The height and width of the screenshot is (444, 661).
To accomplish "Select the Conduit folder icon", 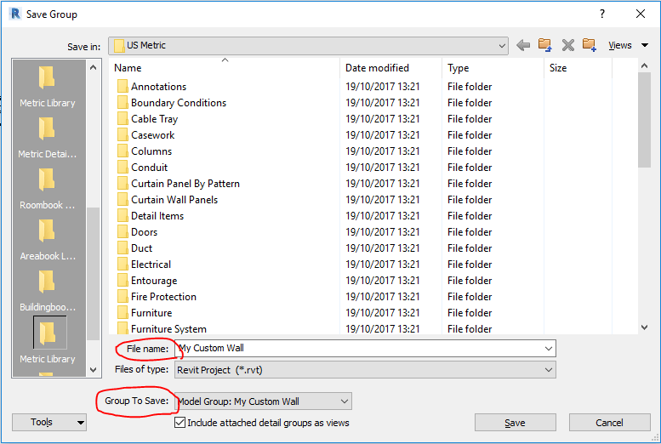I will pyautogui.click(x=123, y=168).
